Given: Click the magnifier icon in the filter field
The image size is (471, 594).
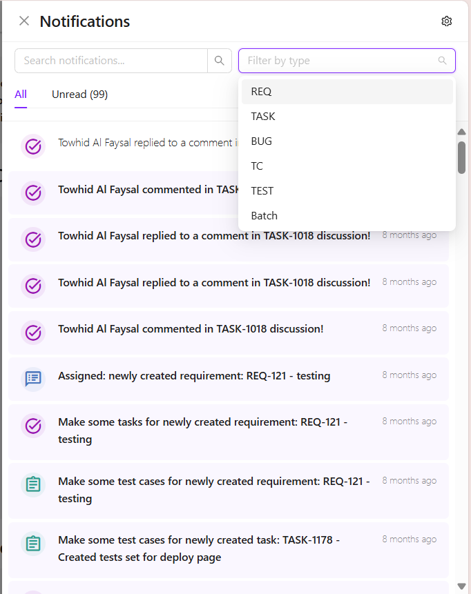Looking at the screenshot, I should (443, 61).
